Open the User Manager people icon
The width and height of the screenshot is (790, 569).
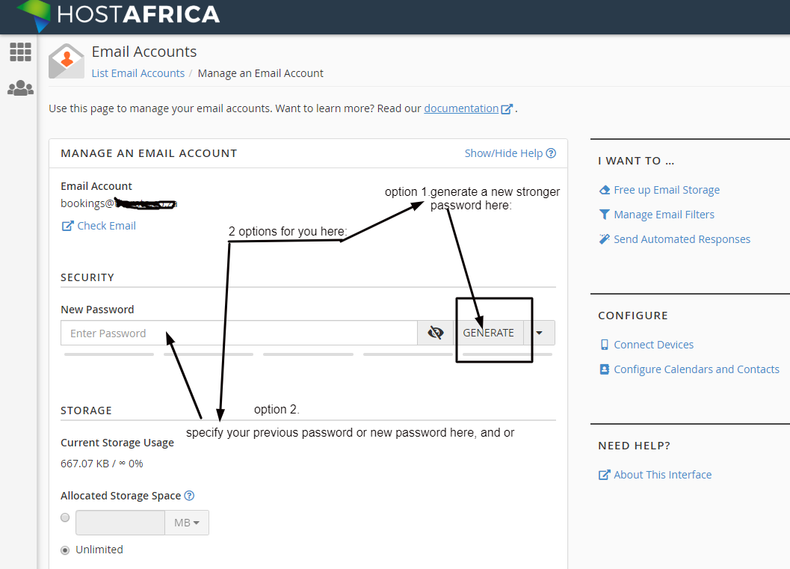tap(21, 88)
